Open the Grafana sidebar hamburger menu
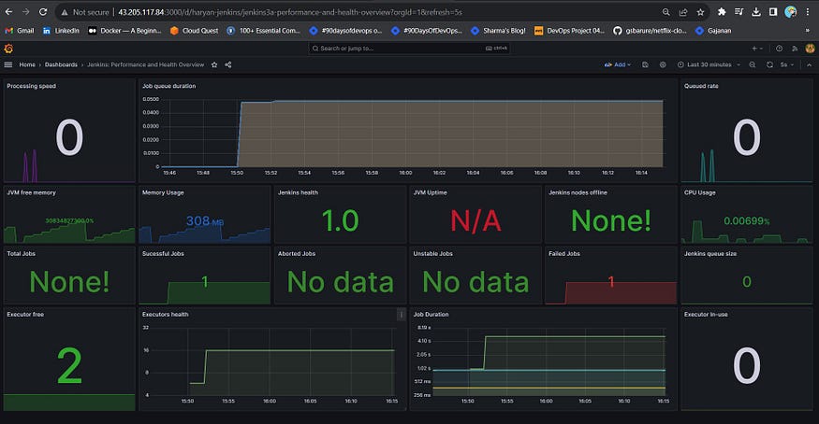 pos(7,64)
